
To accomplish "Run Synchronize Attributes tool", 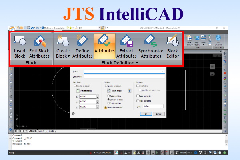I will pos(151,47).
